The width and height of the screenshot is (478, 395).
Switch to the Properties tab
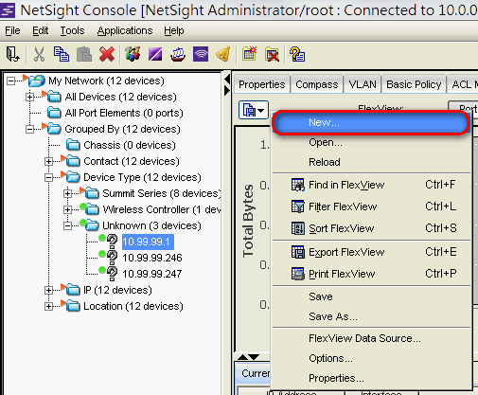click(262, 84)
